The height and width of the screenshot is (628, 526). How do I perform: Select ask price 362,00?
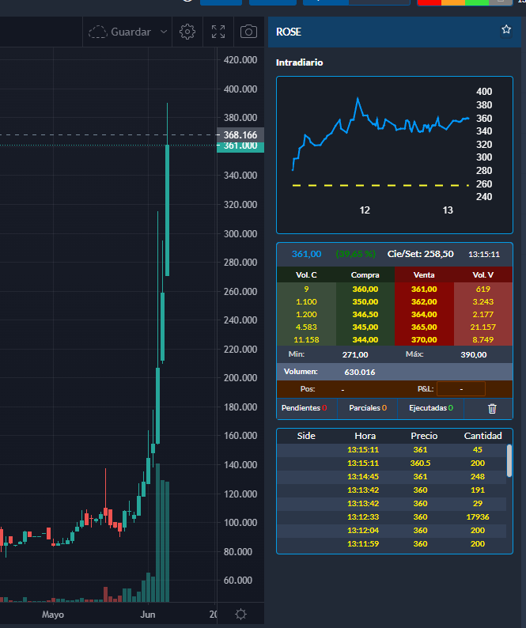click(424, 301)
